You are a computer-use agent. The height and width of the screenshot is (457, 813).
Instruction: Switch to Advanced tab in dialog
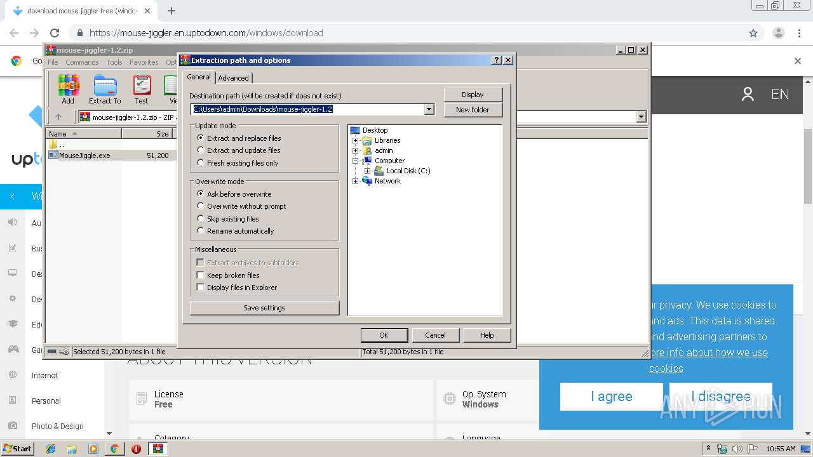234,78
